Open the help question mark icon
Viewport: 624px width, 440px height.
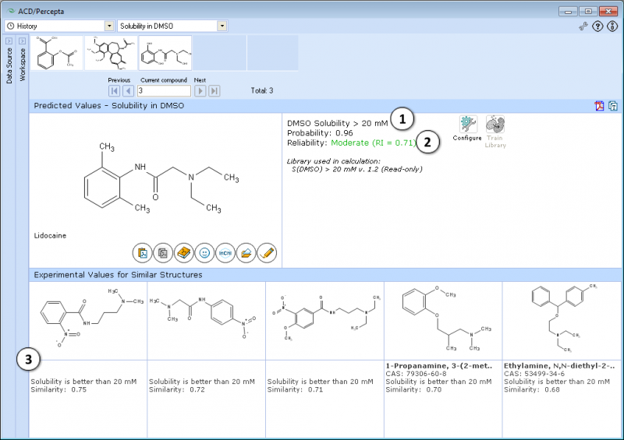[x=597, y=26]
